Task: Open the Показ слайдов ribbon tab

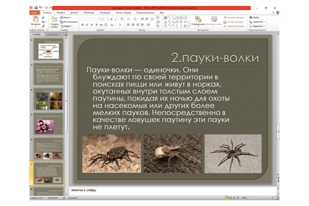Action: [x=123, y=12]
